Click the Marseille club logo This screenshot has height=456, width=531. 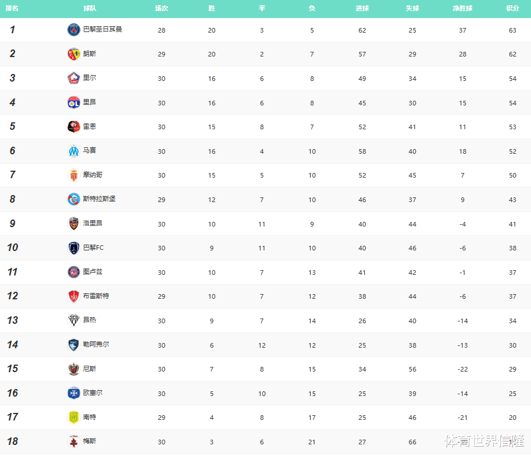(73, 151)
